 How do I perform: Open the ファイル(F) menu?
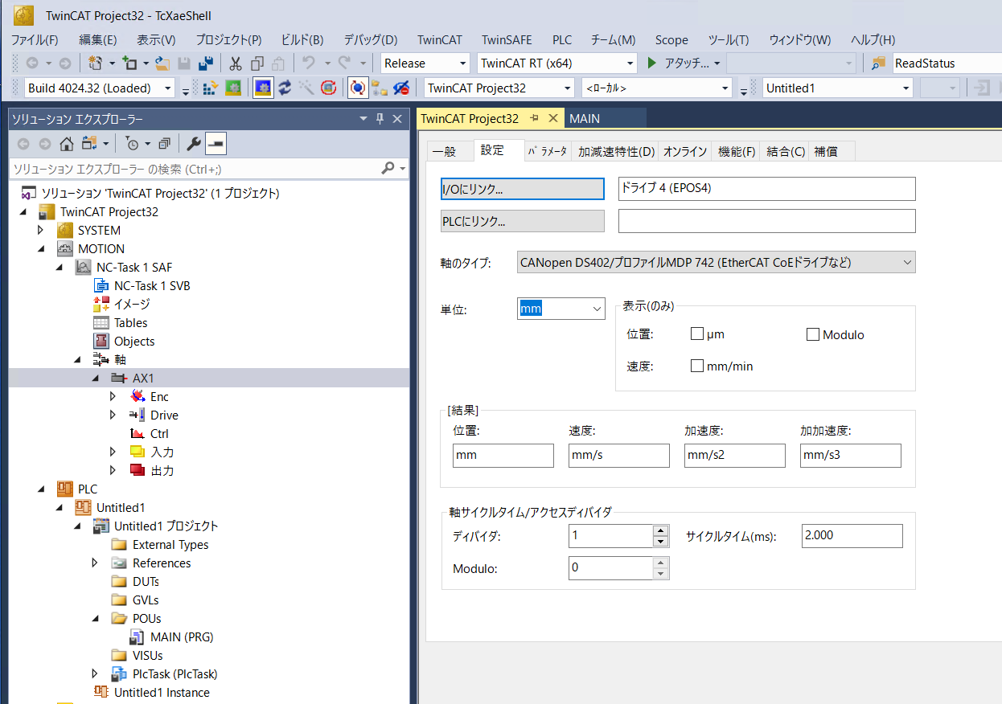tap(35, 39)
